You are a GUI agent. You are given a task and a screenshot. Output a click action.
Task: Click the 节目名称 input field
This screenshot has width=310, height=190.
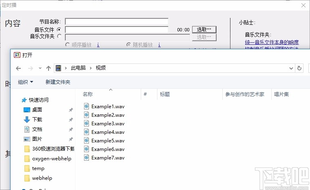pos(117,21)
